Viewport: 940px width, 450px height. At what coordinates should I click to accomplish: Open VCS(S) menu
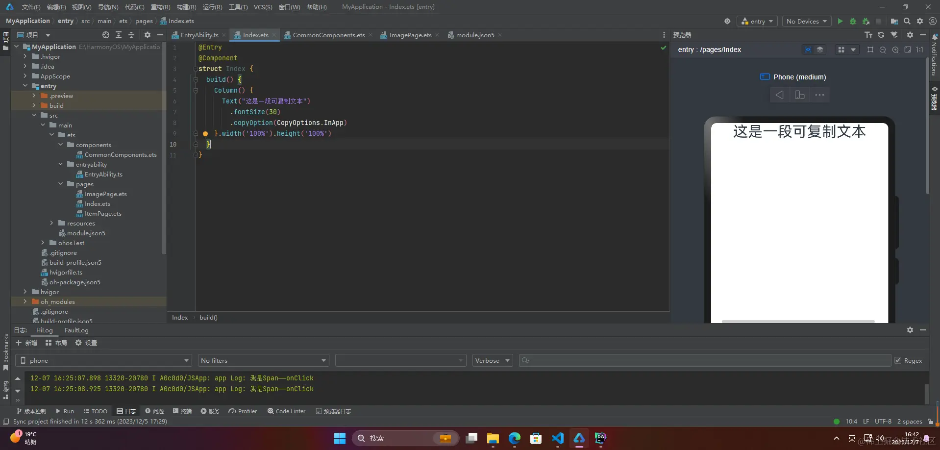pos(263,7)
